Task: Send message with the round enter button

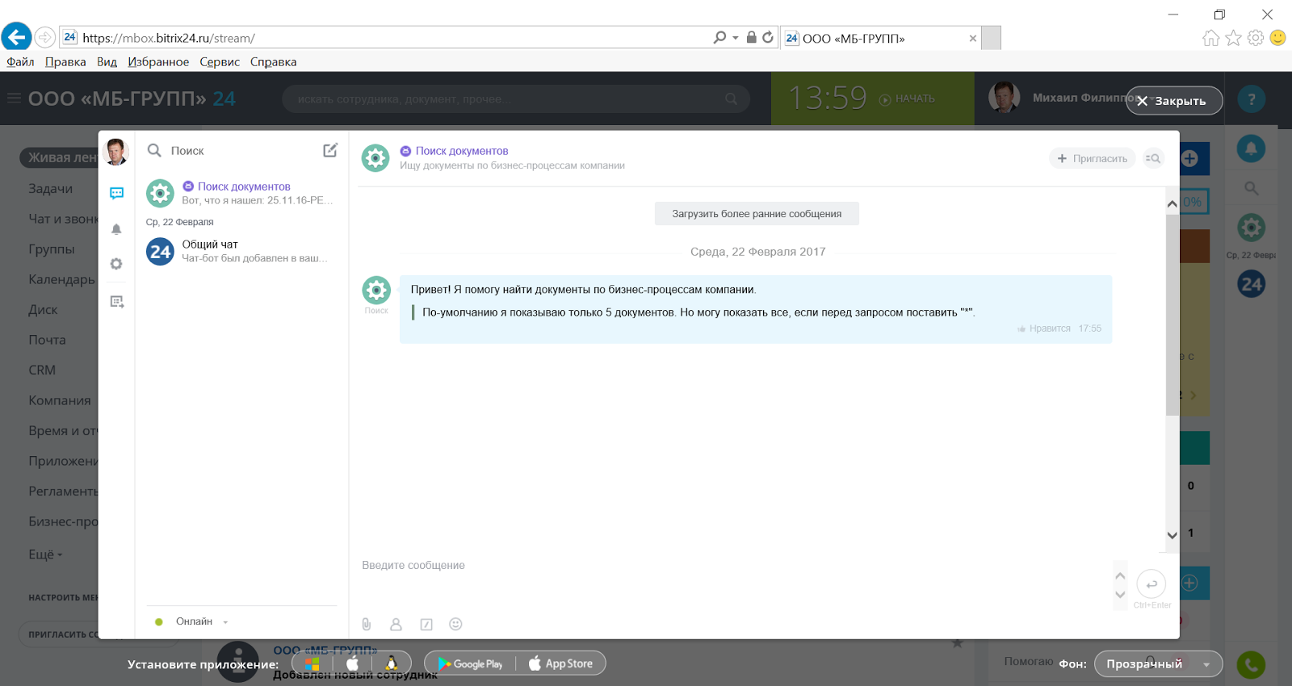Action: click(x=1151, y=584)
